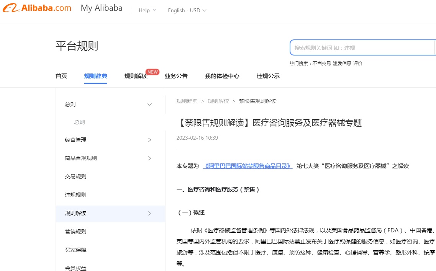This screenshot has width=436, height=271.
Task: Open 营销规则 in sidebar
Action: 75,232
